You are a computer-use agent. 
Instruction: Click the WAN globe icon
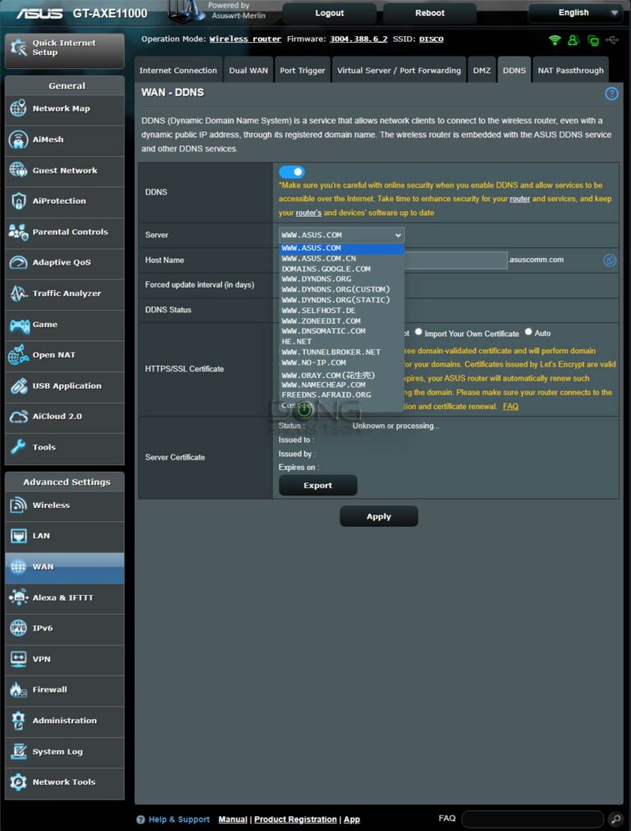click(18, 566)
